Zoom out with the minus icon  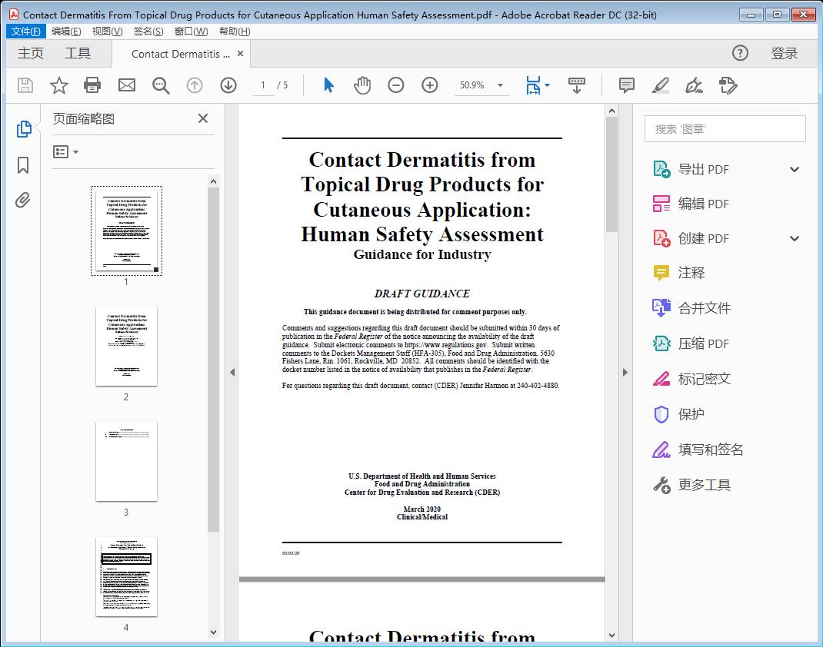pos(395,85)
